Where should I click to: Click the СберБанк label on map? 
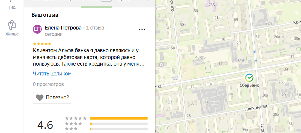coord(249,86)
